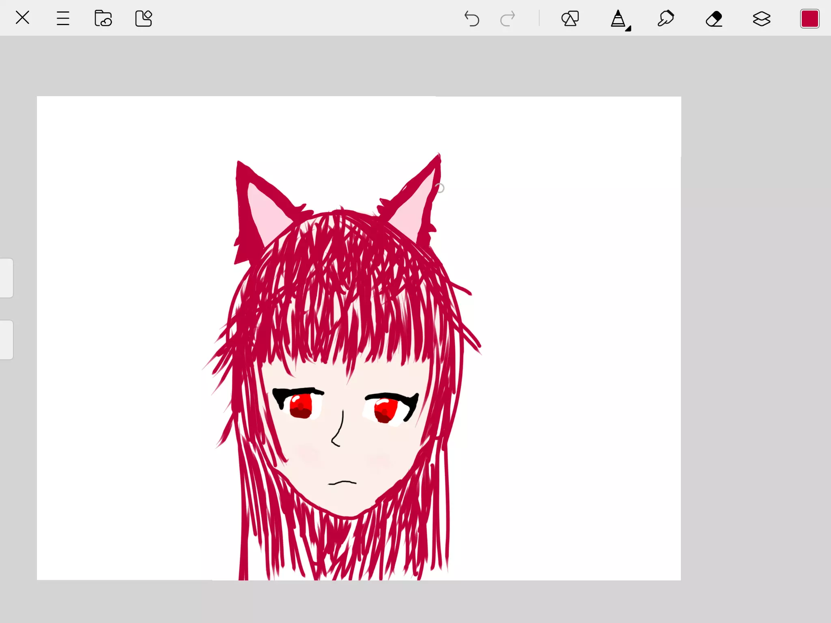Viewport: 831px width, 623px height.
Task: Choose the smudge finger tool
Action: (665, 19)
